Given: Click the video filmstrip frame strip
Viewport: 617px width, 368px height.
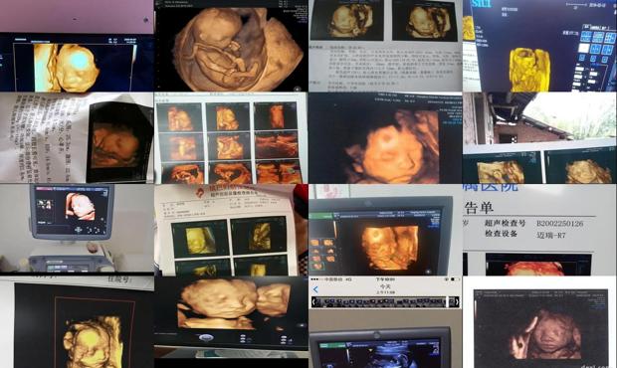Looking at the screenshot, I should (385, 302).
